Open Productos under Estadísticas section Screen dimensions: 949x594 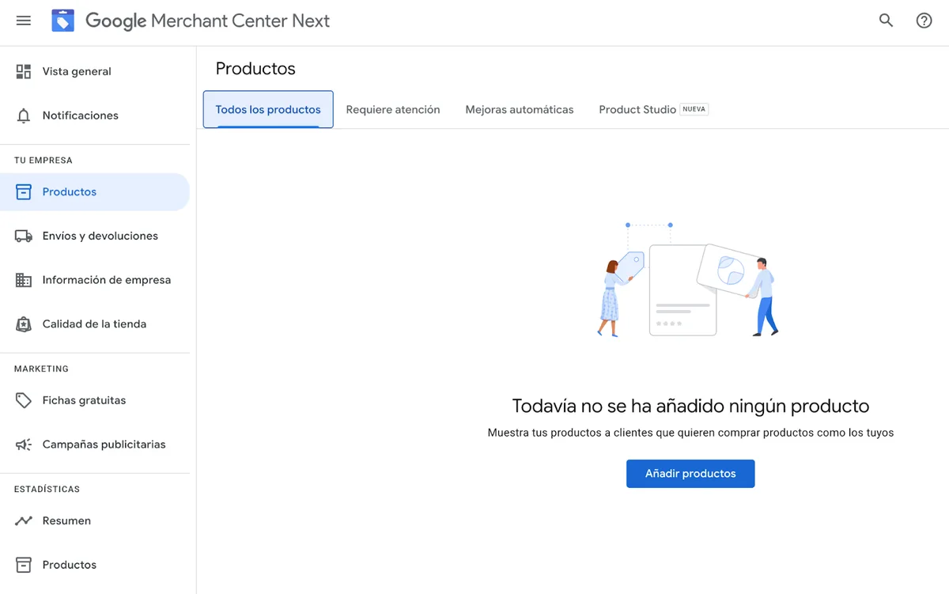pyautogui.click(x=70, y=565)
